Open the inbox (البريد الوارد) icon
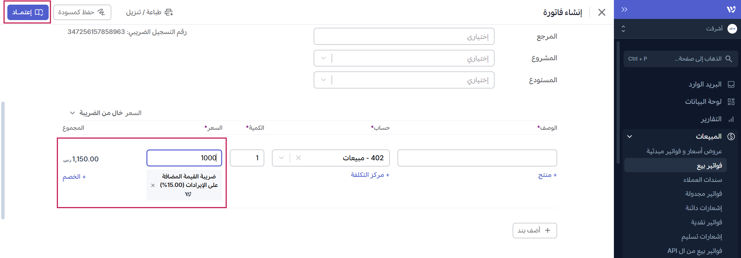The height and width of the screenshot is (258, 741). (731, 84)
